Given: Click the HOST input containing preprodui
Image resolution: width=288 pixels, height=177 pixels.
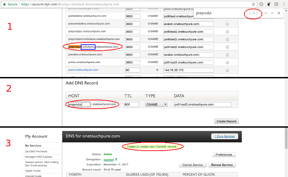Looking at the screenshot, I should [79, 104].
